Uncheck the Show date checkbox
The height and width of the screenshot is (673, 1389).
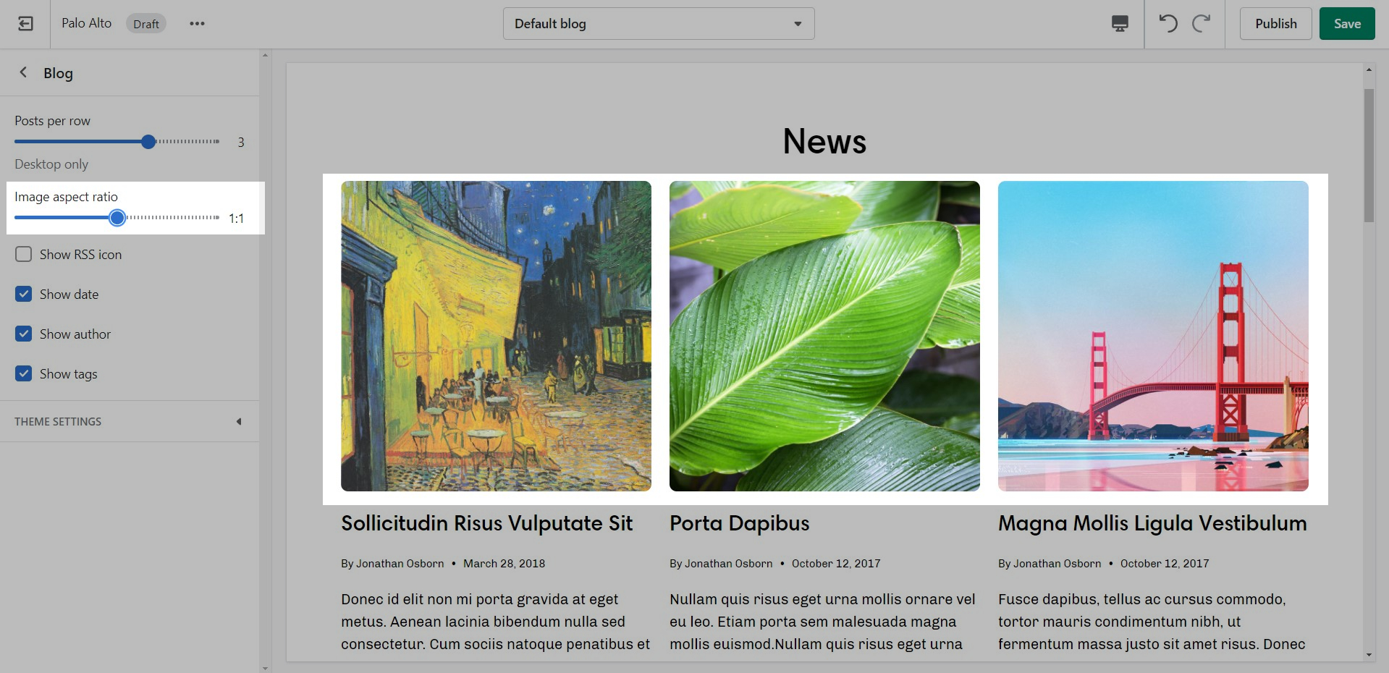[24, 295]
